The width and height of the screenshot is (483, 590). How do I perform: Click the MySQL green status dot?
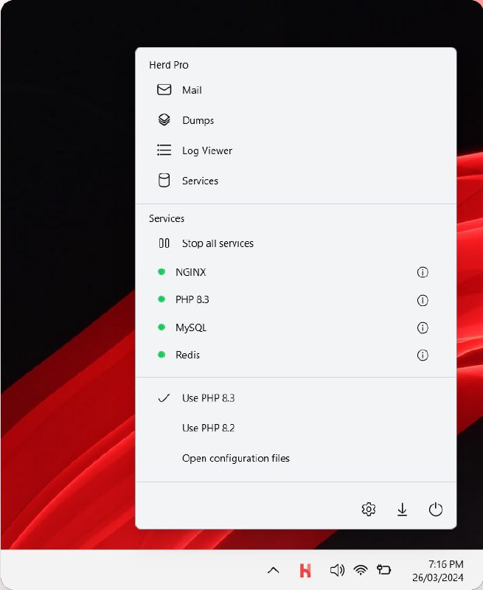(x=161, y=327)
